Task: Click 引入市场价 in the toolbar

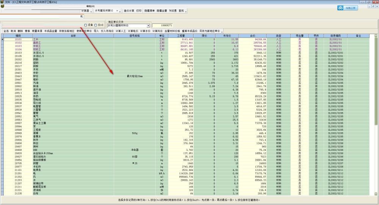Action: click(x=107, y=31)
